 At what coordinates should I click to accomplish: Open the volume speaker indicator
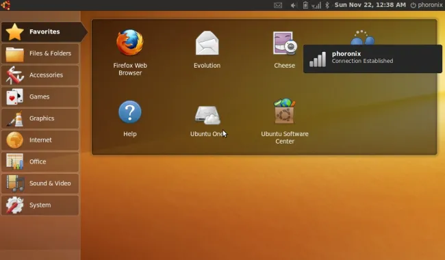tap(293, 5)
